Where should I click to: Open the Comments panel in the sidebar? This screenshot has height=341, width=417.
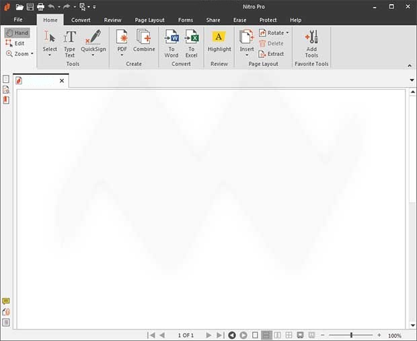pyautogui.click(x=6, y=301)
